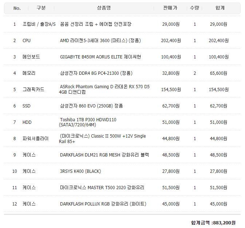Click the 합계 column header
Image resolution: width=245 pixels, height=228 pixels.
tap(220, 8)
